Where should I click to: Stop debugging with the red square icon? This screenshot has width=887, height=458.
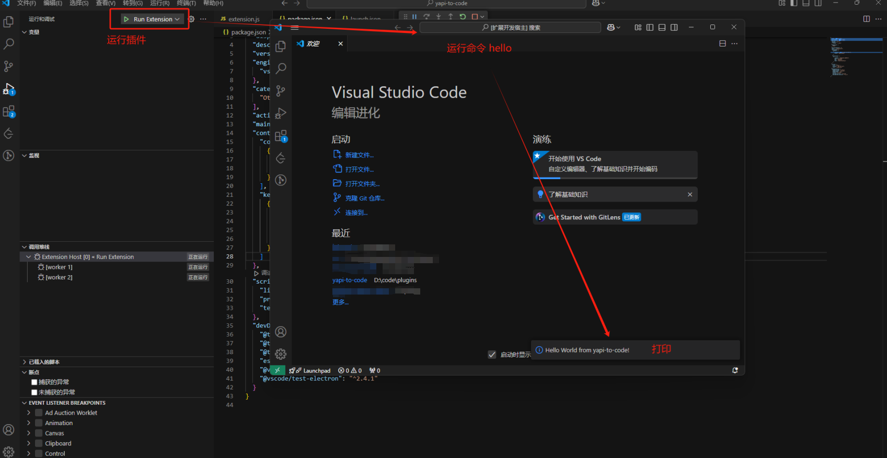pos(475,17)
